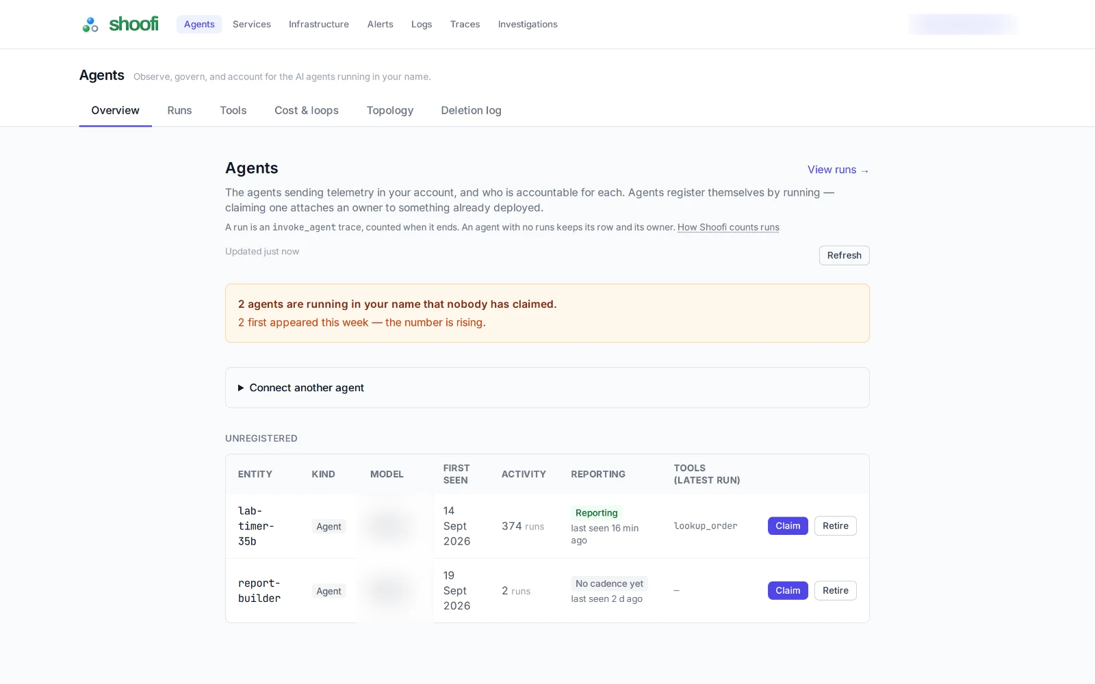Show the Topology tab
The image size is (1095, 684).
point(390,110)
